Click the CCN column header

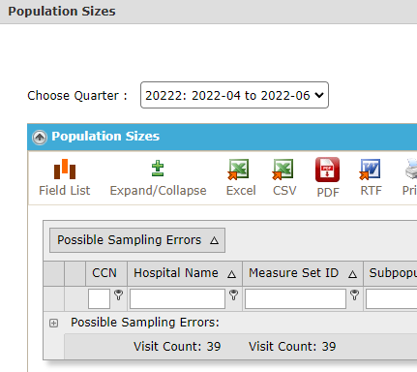pos(106,273)
